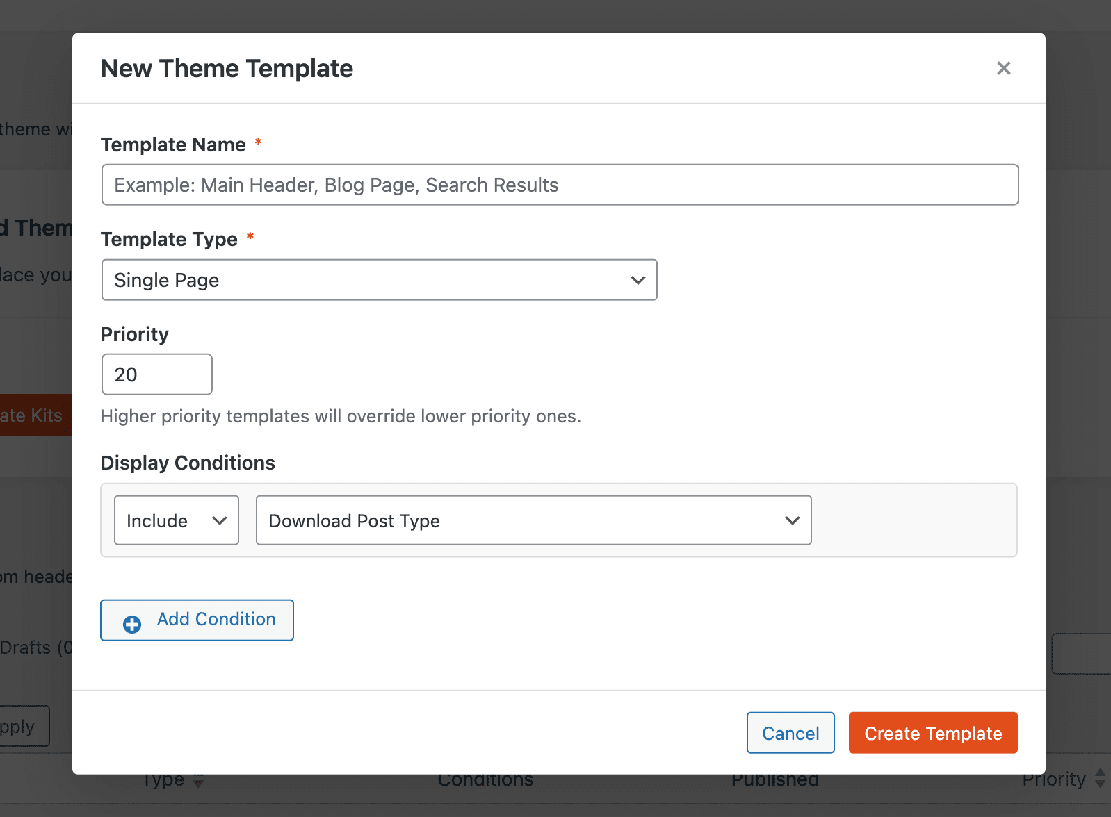The image size is (1111, 817).
Task: Click the partially hidden Template Kits button
Action: [35, 415]
